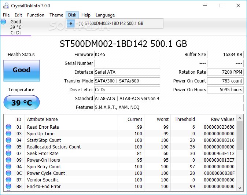Click the drive title ST500DM002-1BD142 500.1 GB
The height and width of the screenshot is (195, 247).
pyautogui.click(x=123, y=44)
